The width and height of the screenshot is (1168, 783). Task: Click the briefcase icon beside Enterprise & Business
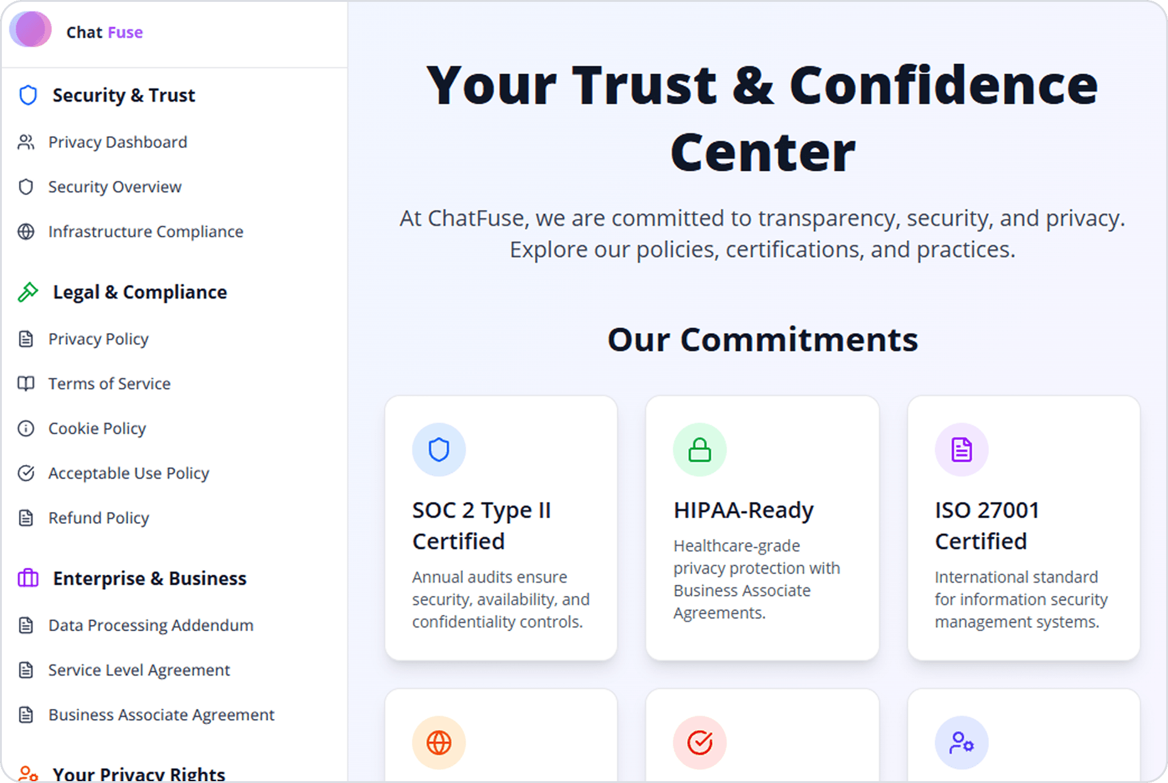27,578
